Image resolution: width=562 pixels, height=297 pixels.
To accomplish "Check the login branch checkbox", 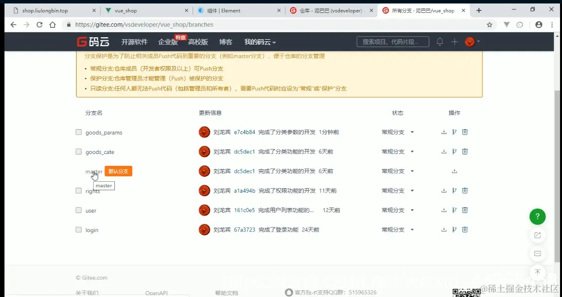I will (x=79, y=229).
